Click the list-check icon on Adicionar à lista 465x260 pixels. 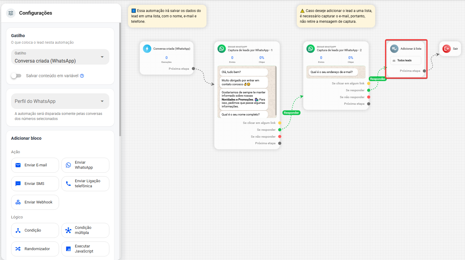point(394,49)
